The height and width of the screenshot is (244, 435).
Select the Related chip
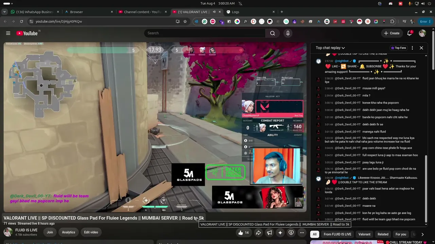[383, 234]
